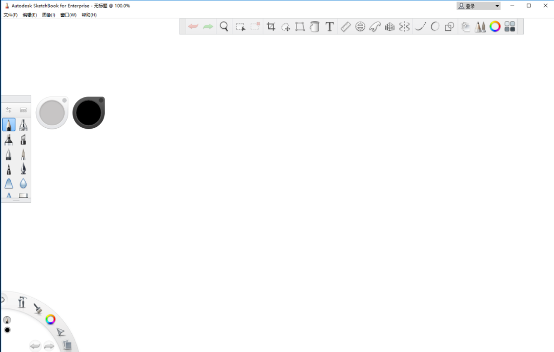Image resolution: width=554 pixels, height=352 pixels.
Task: Select the Quick Transform tool
Action: pyautogui.click(x=286, y=27)
